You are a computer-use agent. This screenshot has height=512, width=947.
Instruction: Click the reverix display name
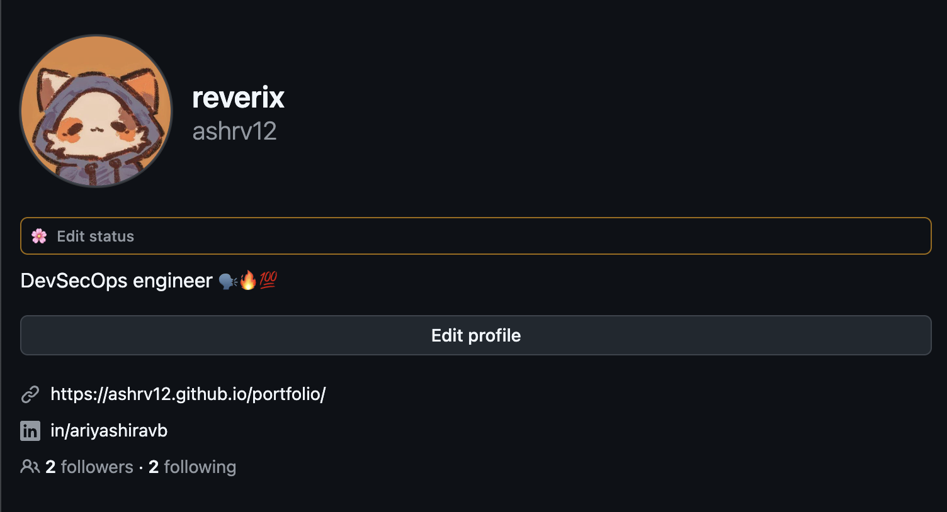238,97
